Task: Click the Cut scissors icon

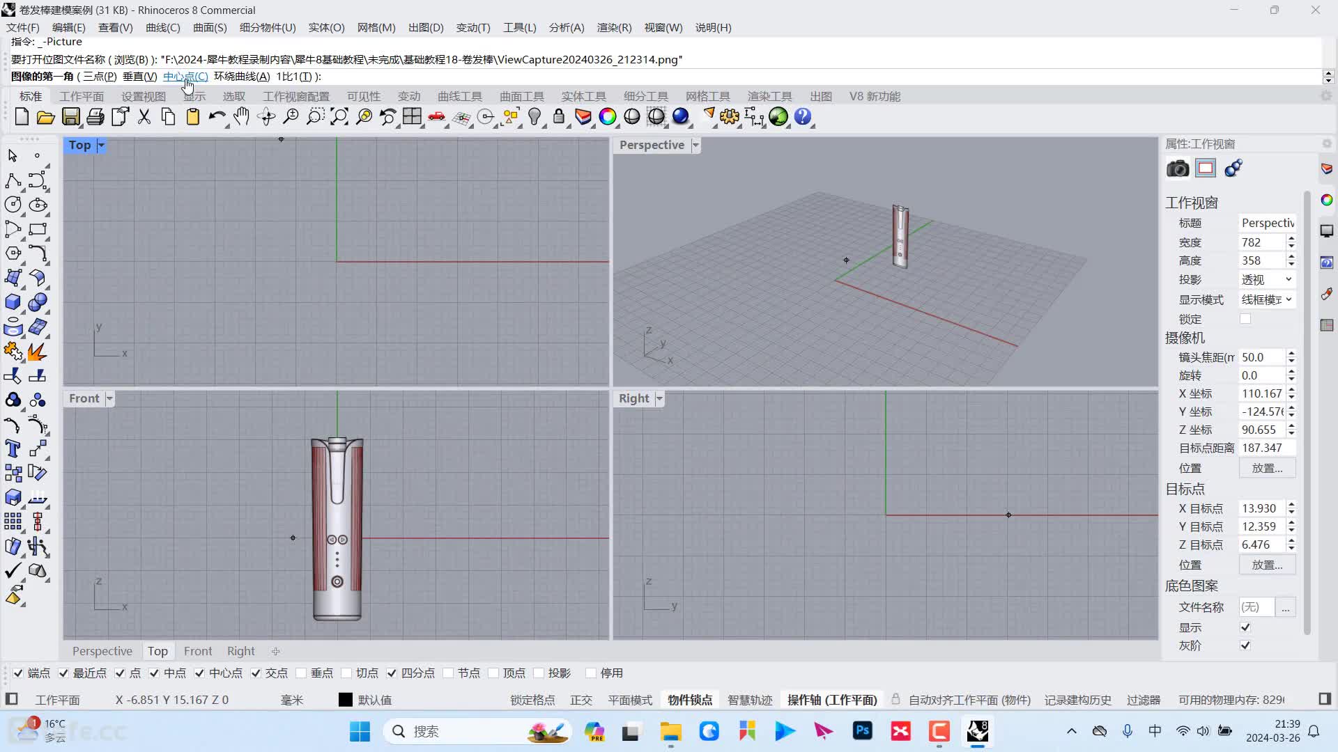Action: click(x=144, y=117)
